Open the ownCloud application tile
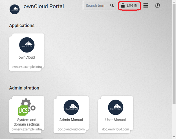Viewport: 176px width, 139px height. [27, 52]
